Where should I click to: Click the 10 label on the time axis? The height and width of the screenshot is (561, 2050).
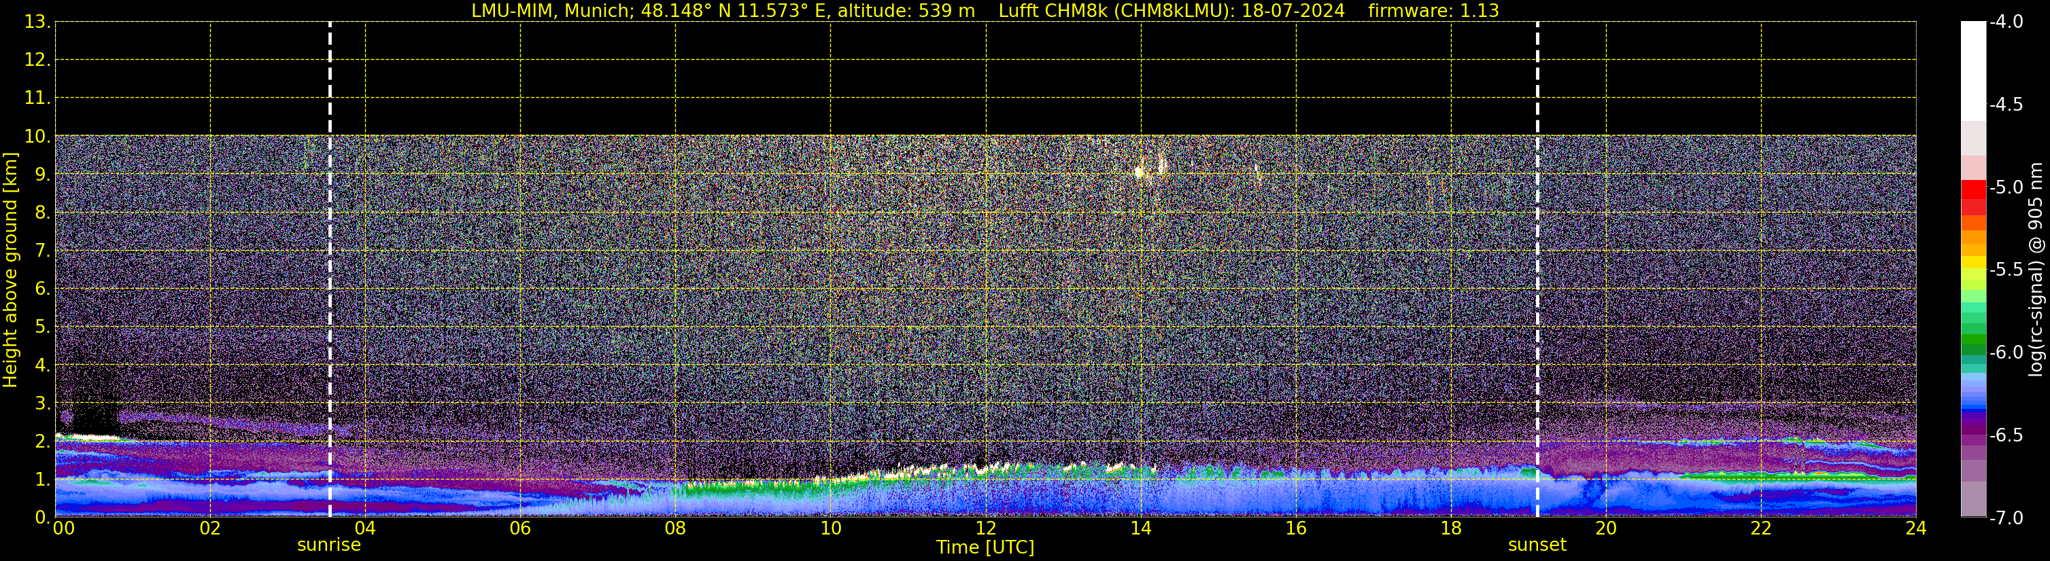tap(831, 529)
